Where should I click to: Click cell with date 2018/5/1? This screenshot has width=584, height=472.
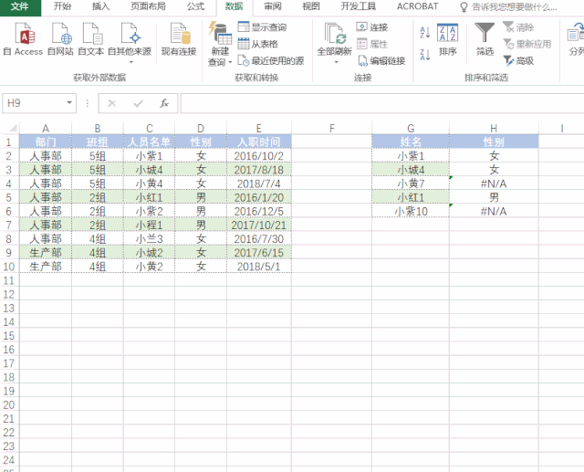(259, 267)
